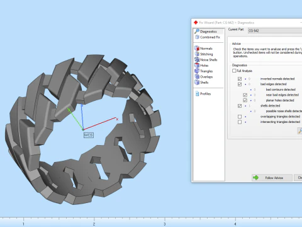Click 'bad contours detected' label
This screenshot has height=227, width=302.
(281, 90)
